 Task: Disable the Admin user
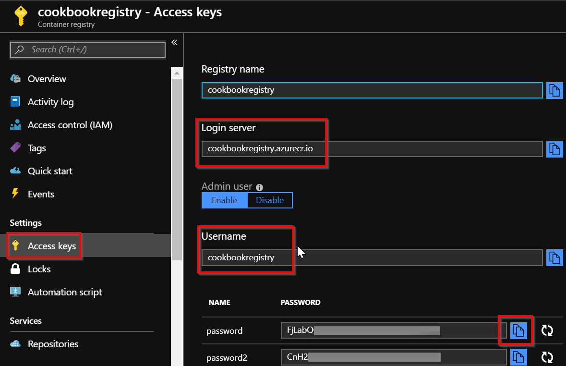tap(269, 200)
